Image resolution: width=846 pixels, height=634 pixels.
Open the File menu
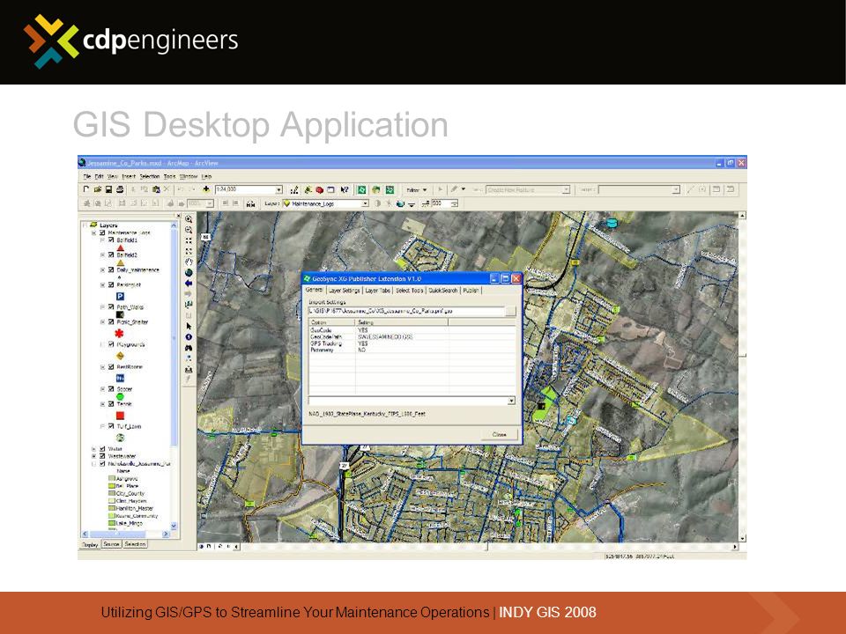tap(87, 176)
